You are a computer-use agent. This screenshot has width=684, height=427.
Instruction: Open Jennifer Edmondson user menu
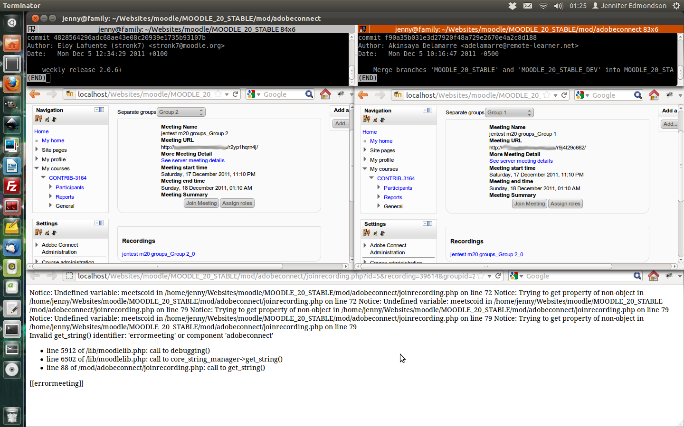(629, 6)
